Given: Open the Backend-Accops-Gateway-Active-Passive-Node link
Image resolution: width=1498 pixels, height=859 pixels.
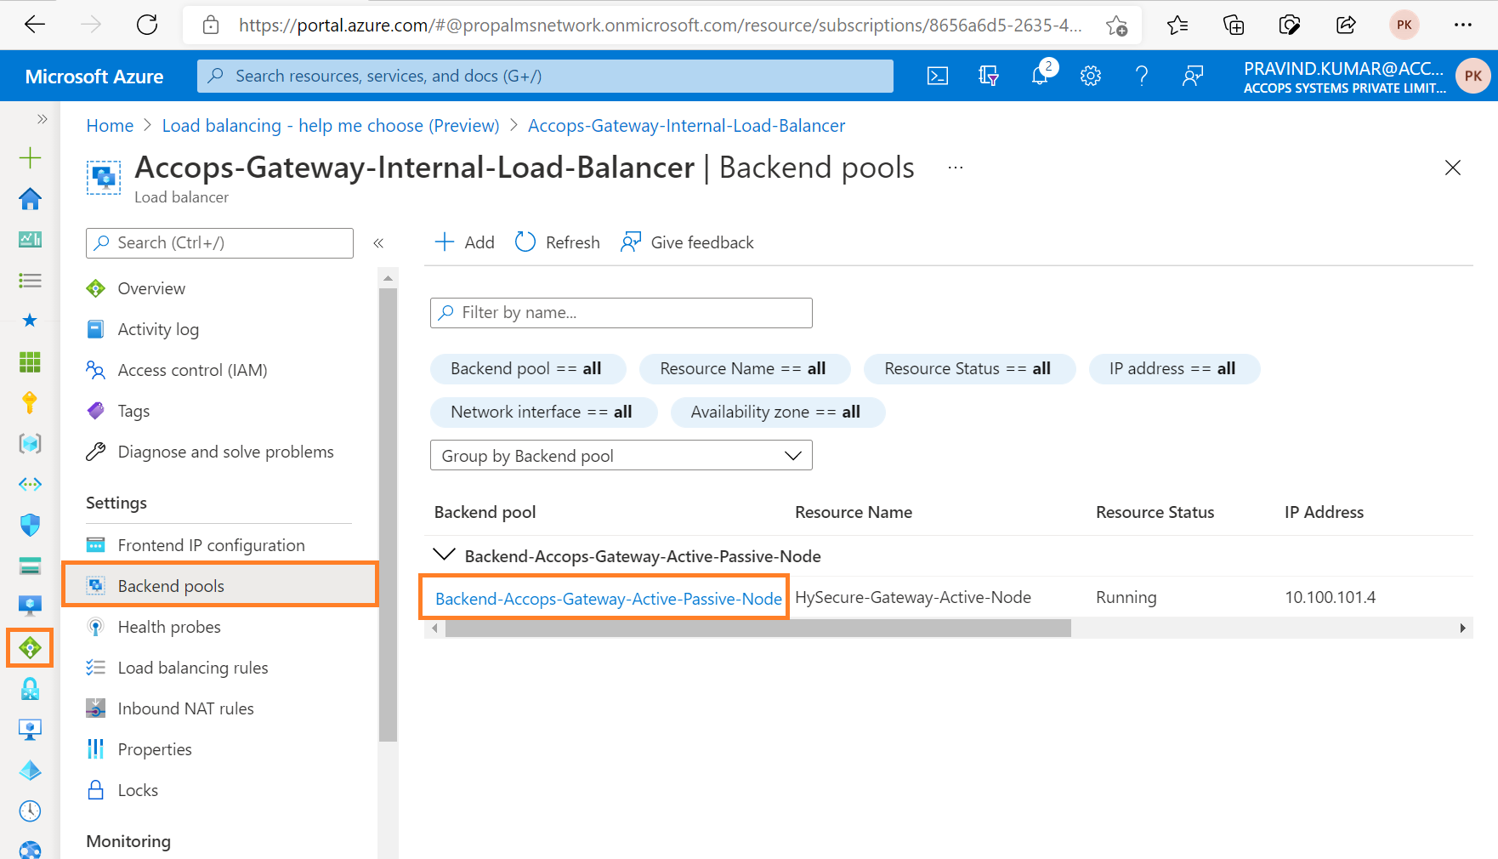Looking at the screenshot, I should (608, 599).
